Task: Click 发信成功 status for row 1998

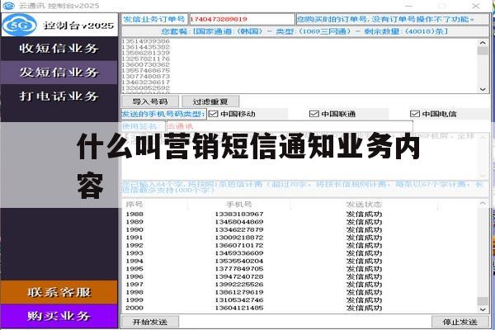Action: (364, 292)
